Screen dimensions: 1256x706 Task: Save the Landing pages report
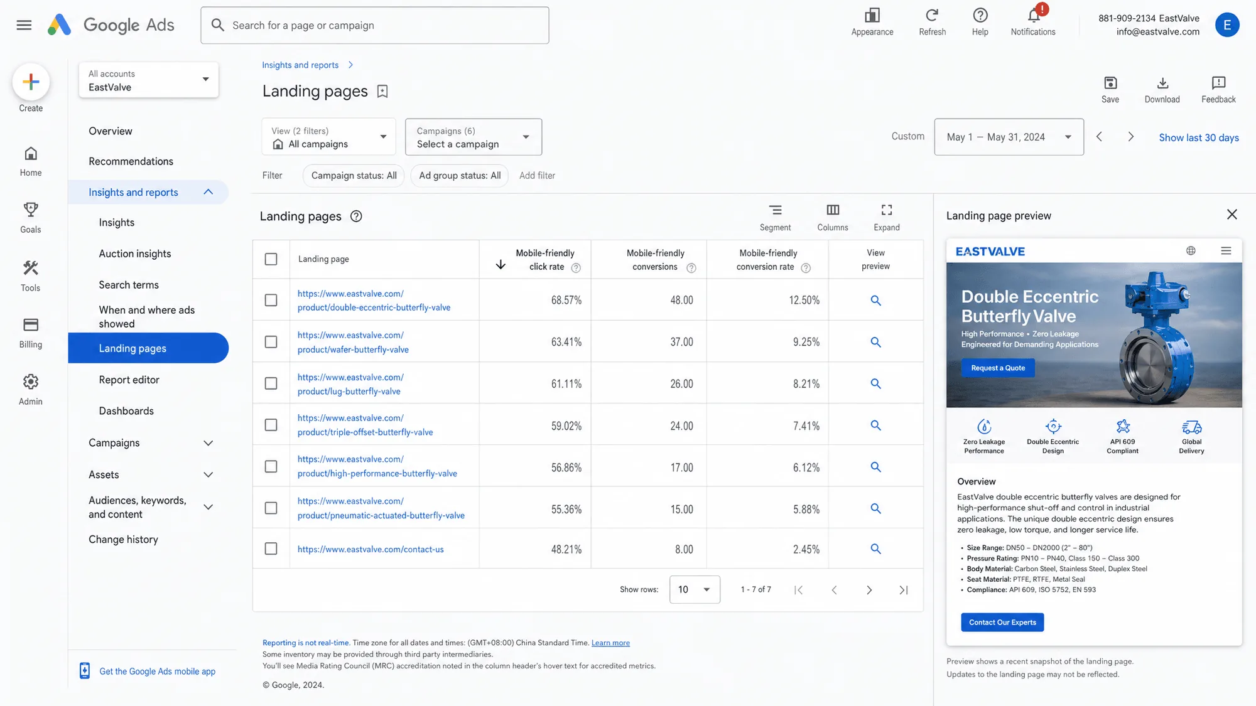[1110, 90]
